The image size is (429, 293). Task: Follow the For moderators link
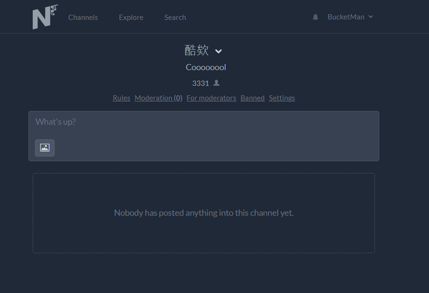(211, 98)
